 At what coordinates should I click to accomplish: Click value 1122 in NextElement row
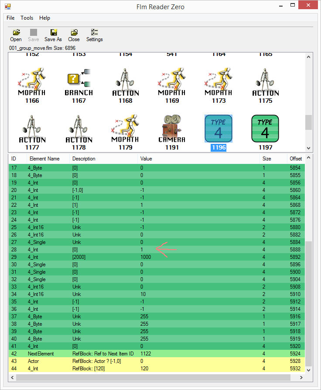[146, 354]
